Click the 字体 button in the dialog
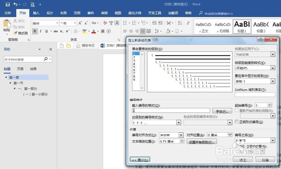Image resolution: width=281 pixels, height=169 pixels. tap(222, 111)
